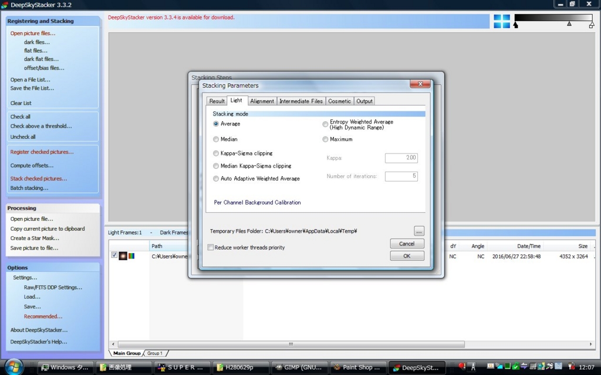Image resolution: width=601 pixels, height=375 pixels.
Task: Click Batch stacking
Action: 29,188
